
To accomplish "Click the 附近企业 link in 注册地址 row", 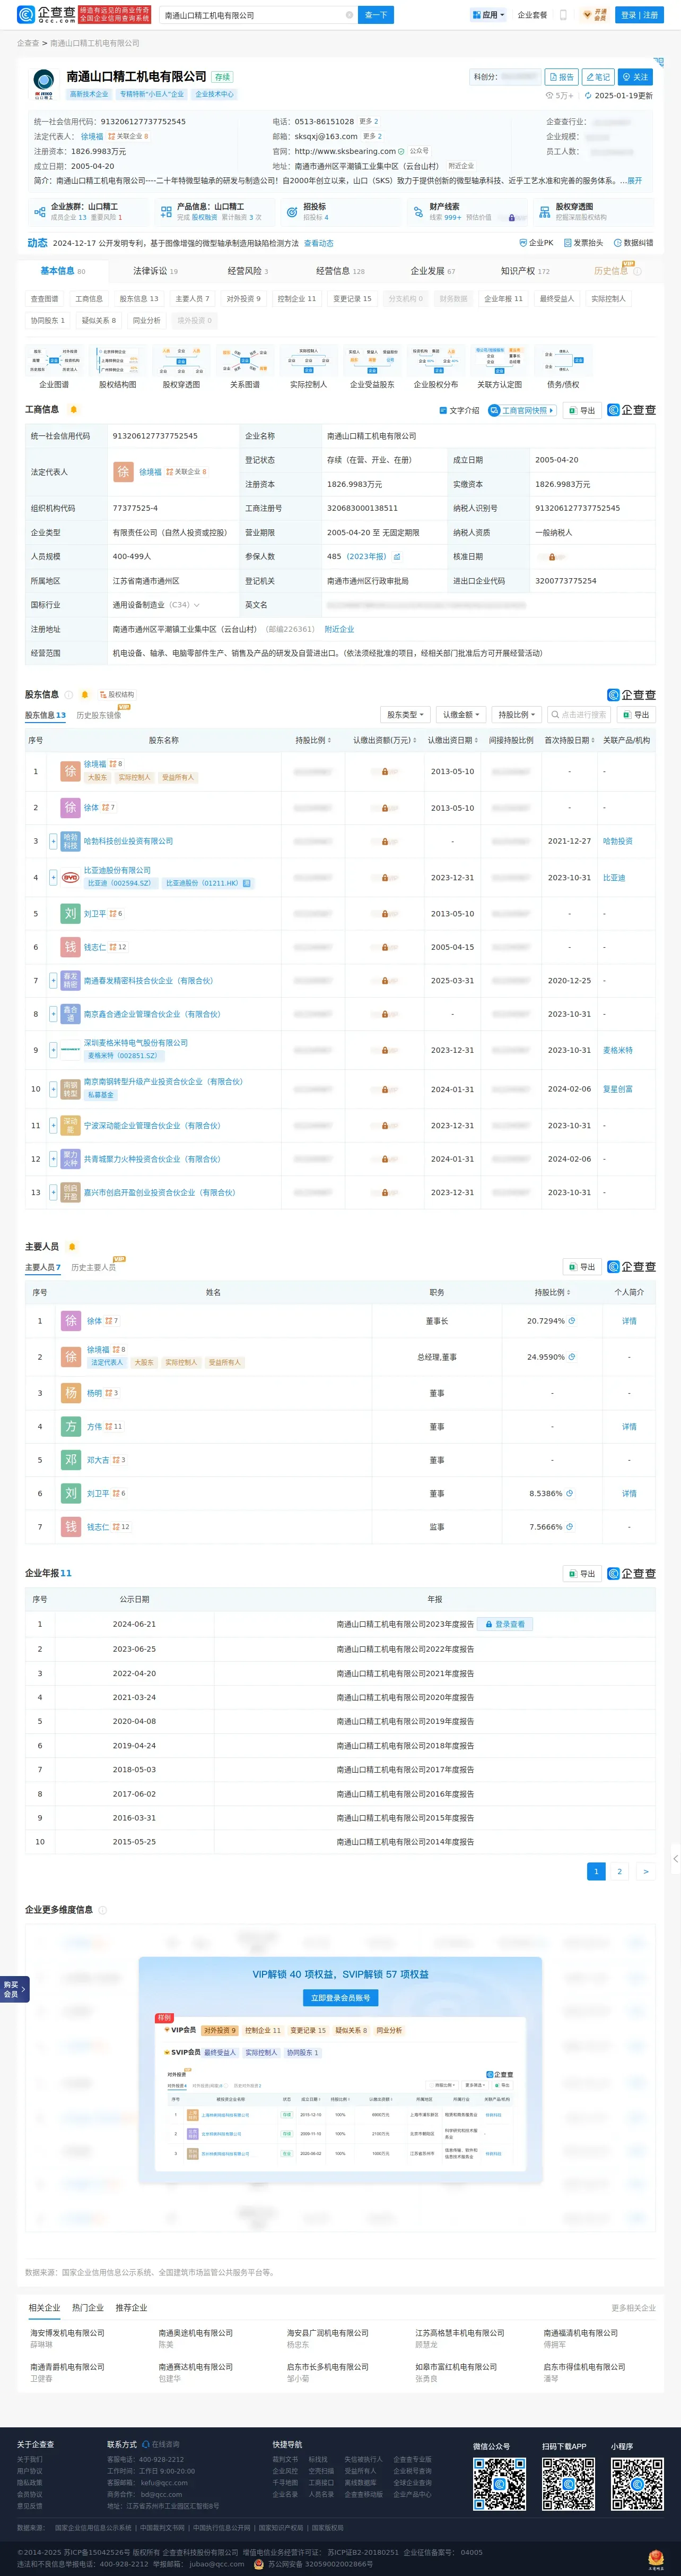I will click(x=339, y=629).
